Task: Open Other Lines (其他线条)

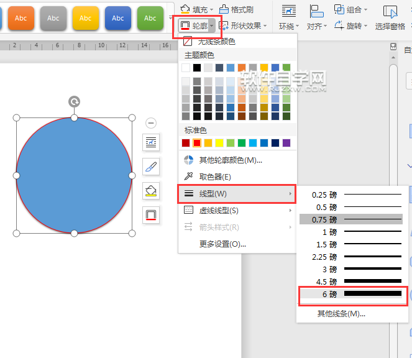Action: coord(341,313)
